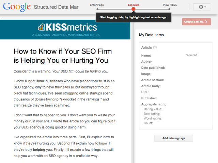Image resolution: width=218 pixels, height=163 pixels.
Task: Click Add missing tags button
Action: [x=174, y=138]
